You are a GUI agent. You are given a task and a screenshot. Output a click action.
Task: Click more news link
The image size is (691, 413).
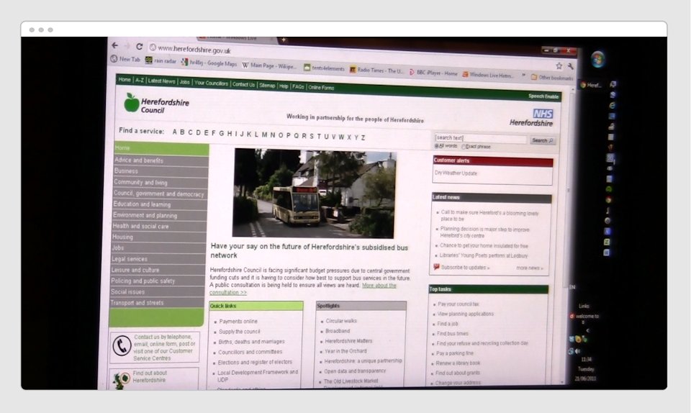pos(529,268)
